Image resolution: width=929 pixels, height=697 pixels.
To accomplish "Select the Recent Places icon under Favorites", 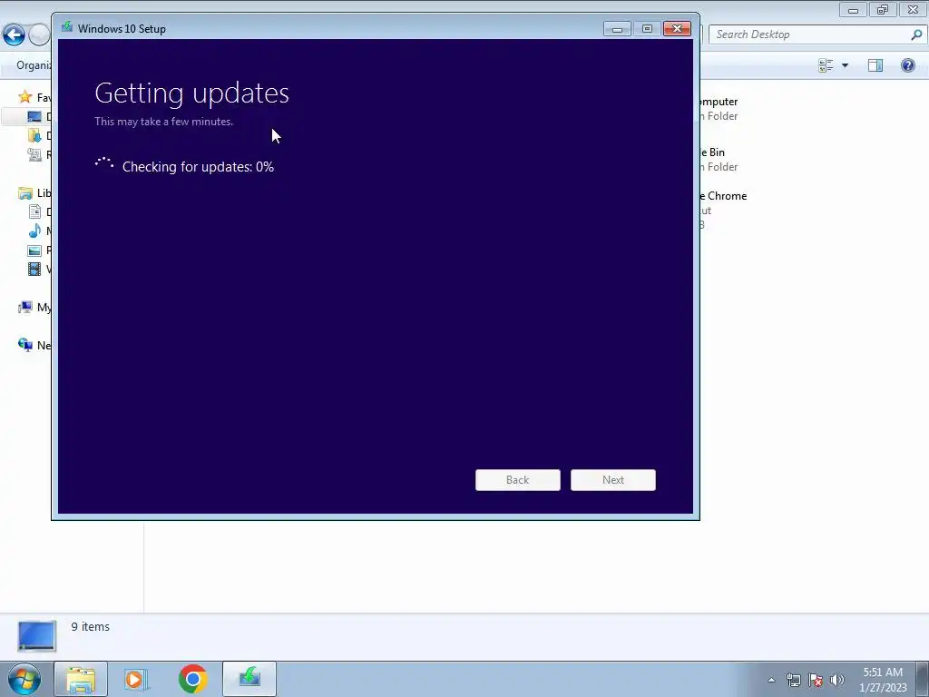I will click(x=35, y=154).
